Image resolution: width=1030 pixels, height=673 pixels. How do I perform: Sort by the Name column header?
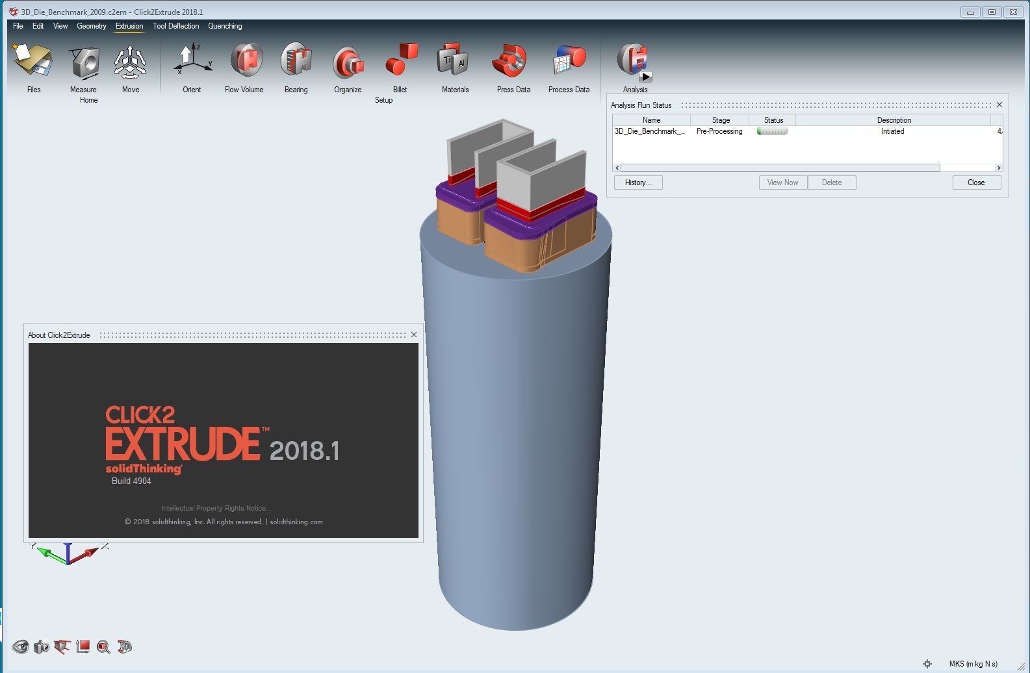[x=651, y=120]
